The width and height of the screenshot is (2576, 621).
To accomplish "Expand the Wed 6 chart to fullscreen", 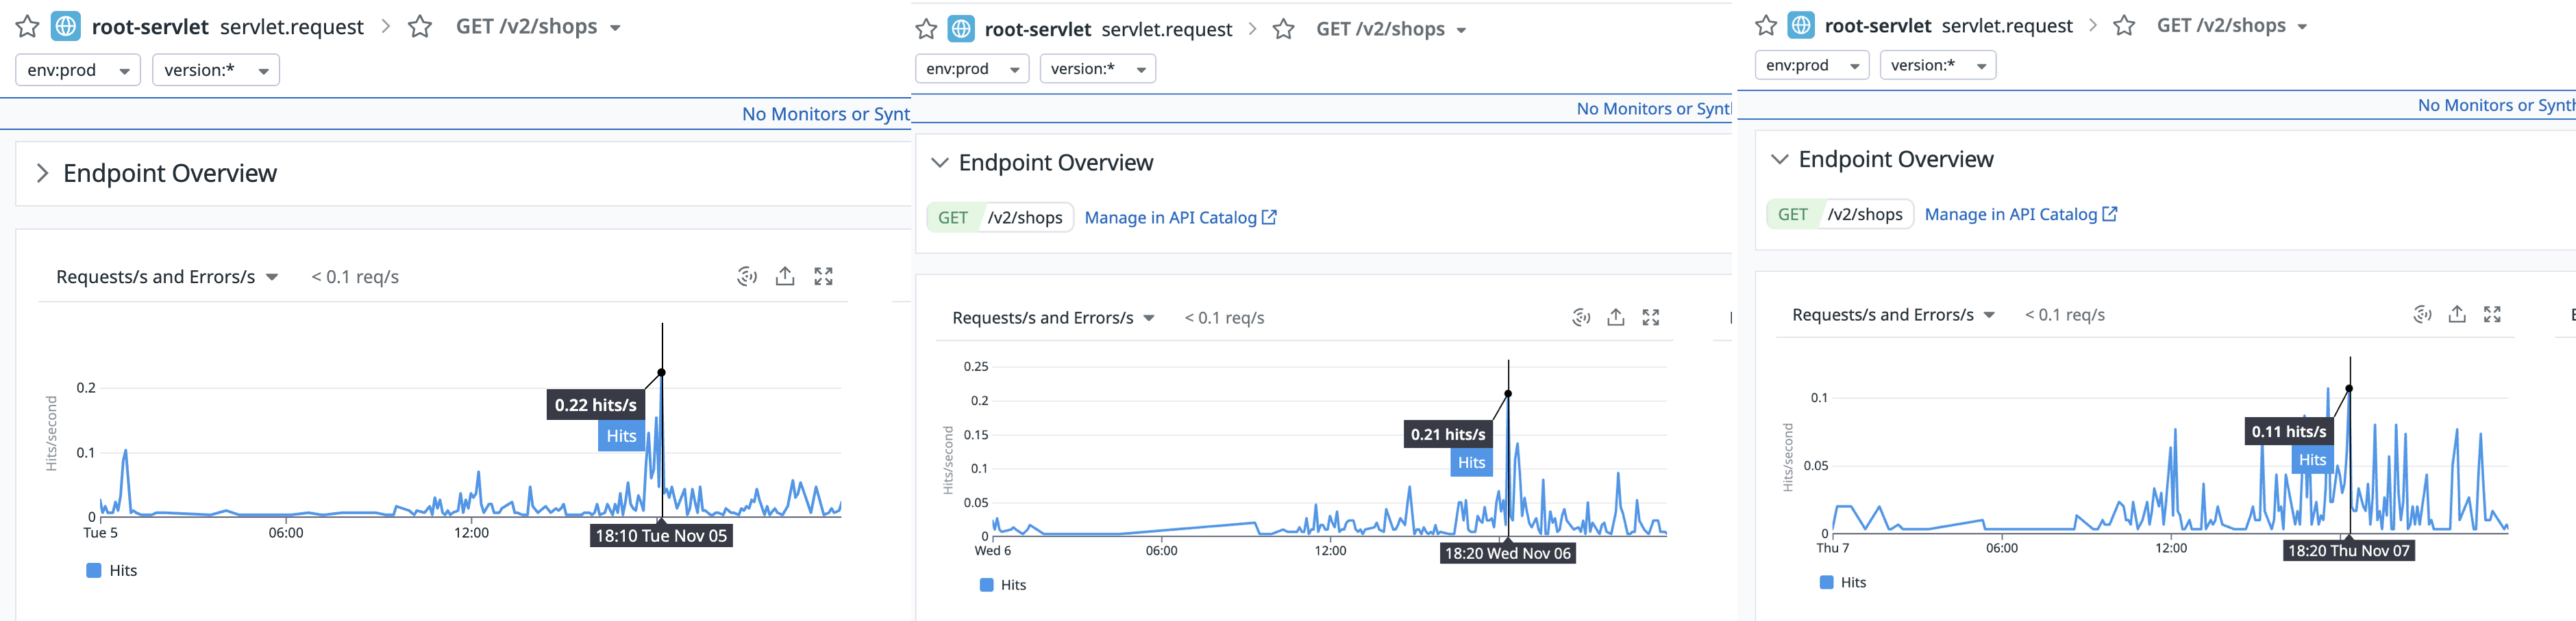I will pos(1651,317).
